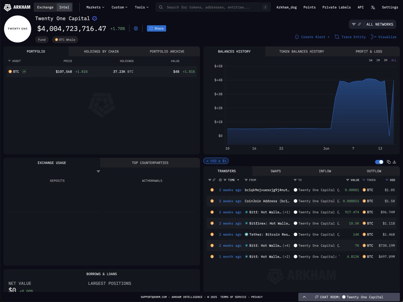Click the Twenty One Capital profile logo
Screen dimensions: 403x302
[x=18, y=29]
